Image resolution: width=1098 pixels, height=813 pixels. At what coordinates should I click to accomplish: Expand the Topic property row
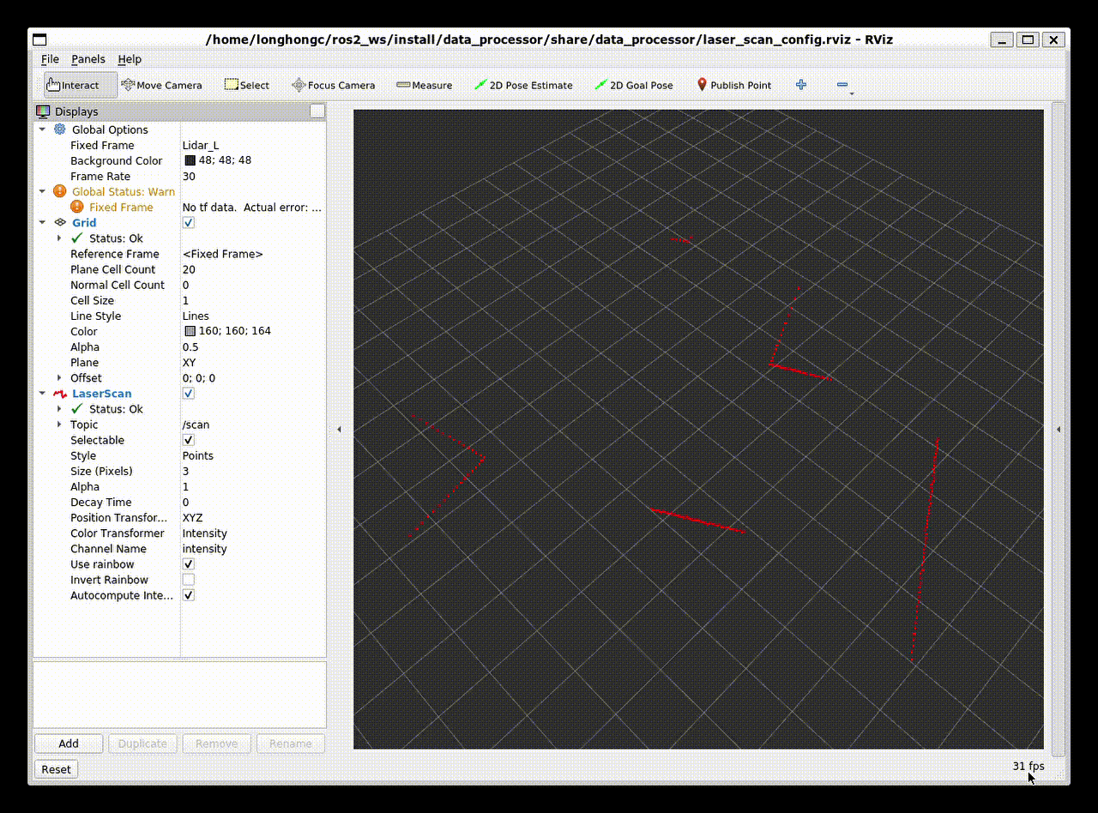tap(59, 425)
